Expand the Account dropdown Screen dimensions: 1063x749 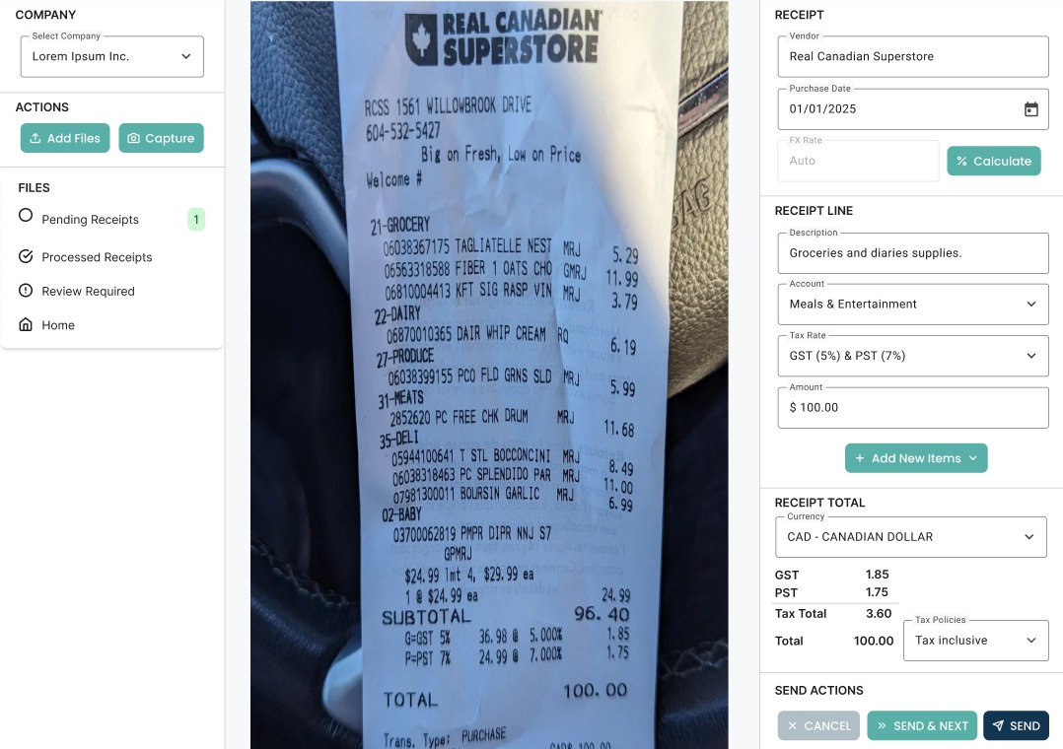click(912, 305)
